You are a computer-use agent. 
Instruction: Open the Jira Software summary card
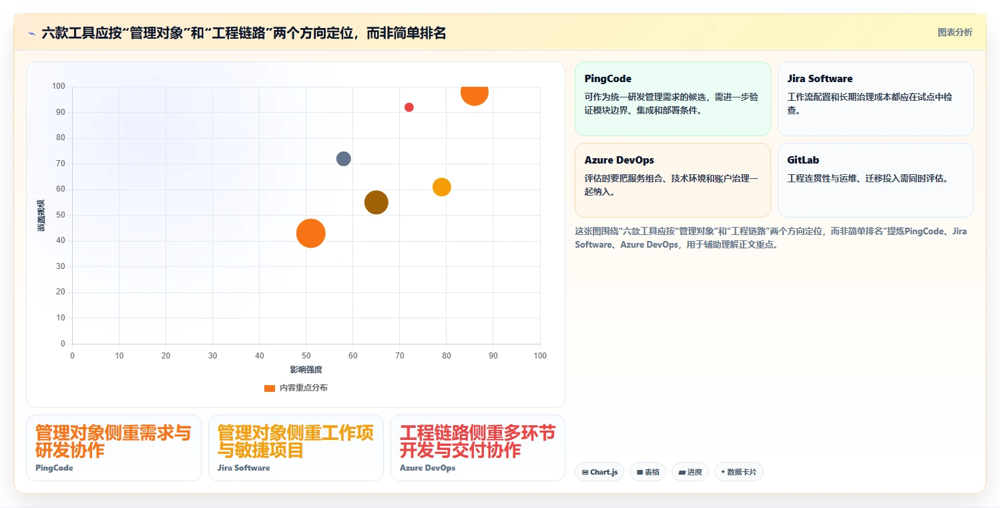pos(875,99)
